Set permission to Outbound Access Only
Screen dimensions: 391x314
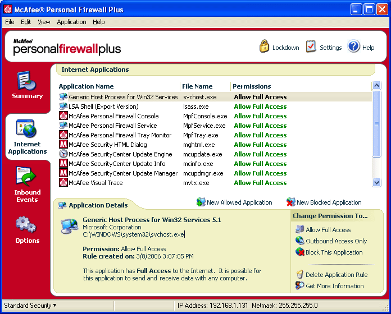coord(336,241)
